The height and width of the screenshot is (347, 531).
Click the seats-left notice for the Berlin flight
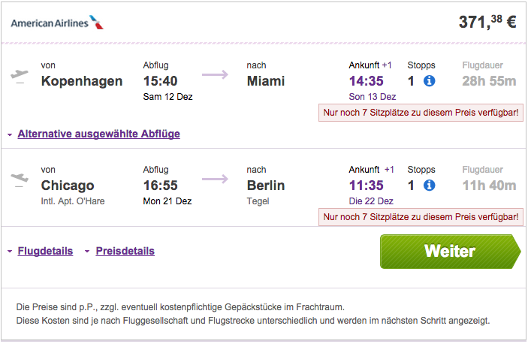tap(421, 216)
